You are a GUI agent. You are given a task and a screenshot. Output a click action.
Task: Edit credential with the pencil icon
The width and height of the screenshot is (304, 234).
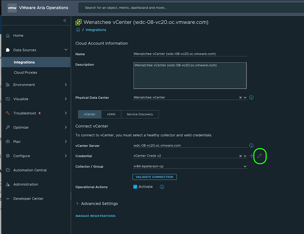pyautogui.click(x=260, y=155)
